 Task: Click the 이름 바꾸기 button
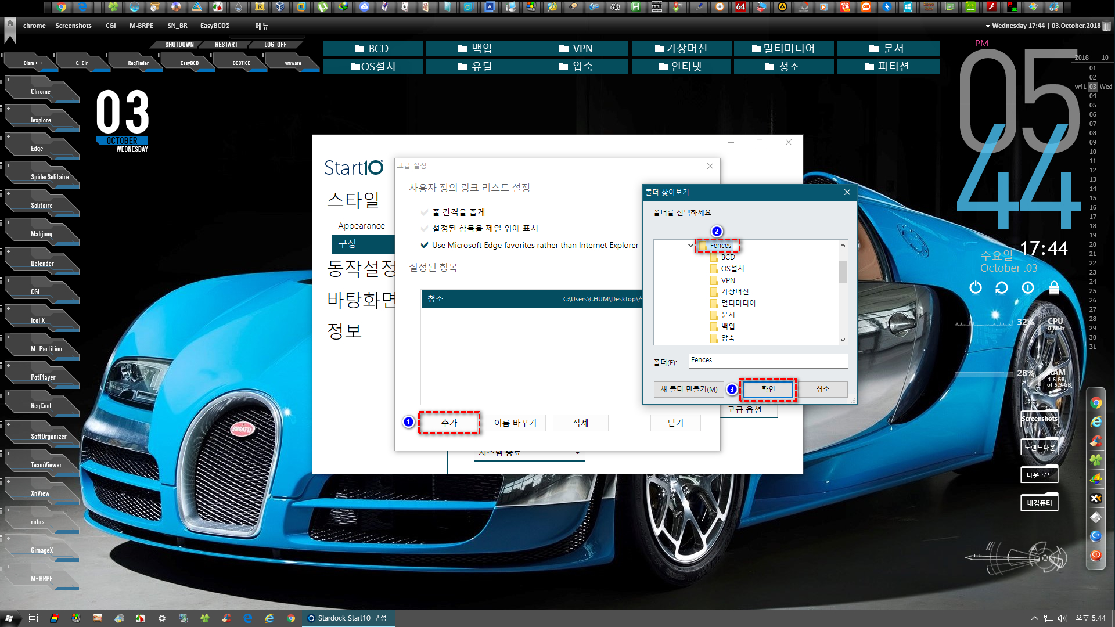click(515, 423)
